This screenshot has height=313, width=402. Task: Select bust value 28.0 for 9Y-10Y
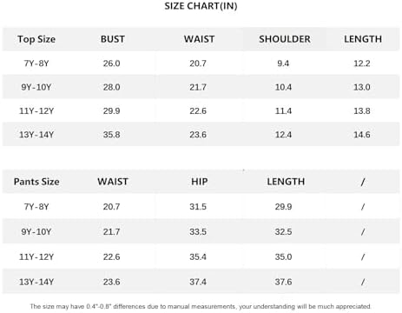[111, 87]
